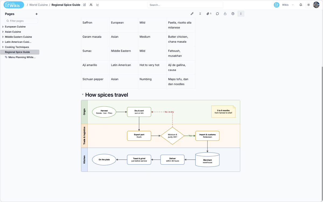Screen dimensions: 323x202
Task: Click the page lock permissions icon
Action: tap(225, 14)
